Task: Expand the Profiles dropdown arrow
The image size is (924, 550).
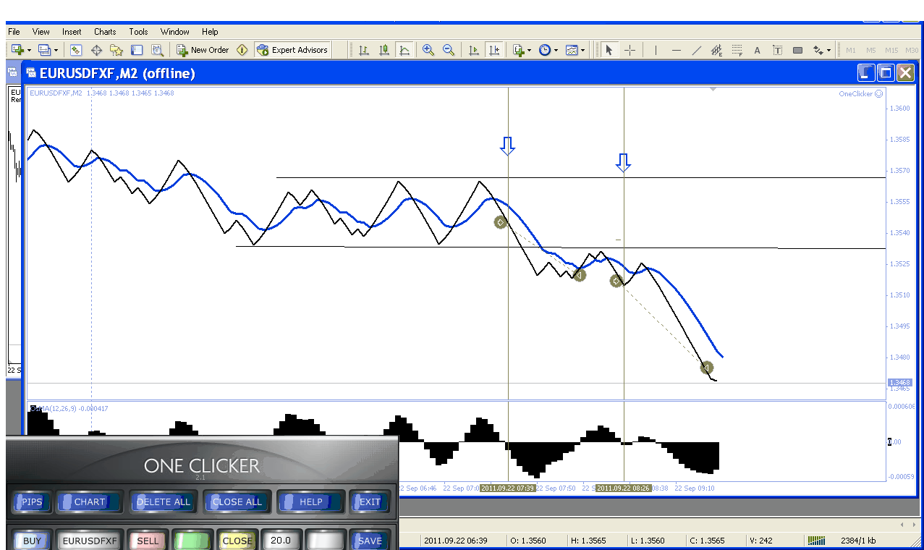Action: (54, 50)
